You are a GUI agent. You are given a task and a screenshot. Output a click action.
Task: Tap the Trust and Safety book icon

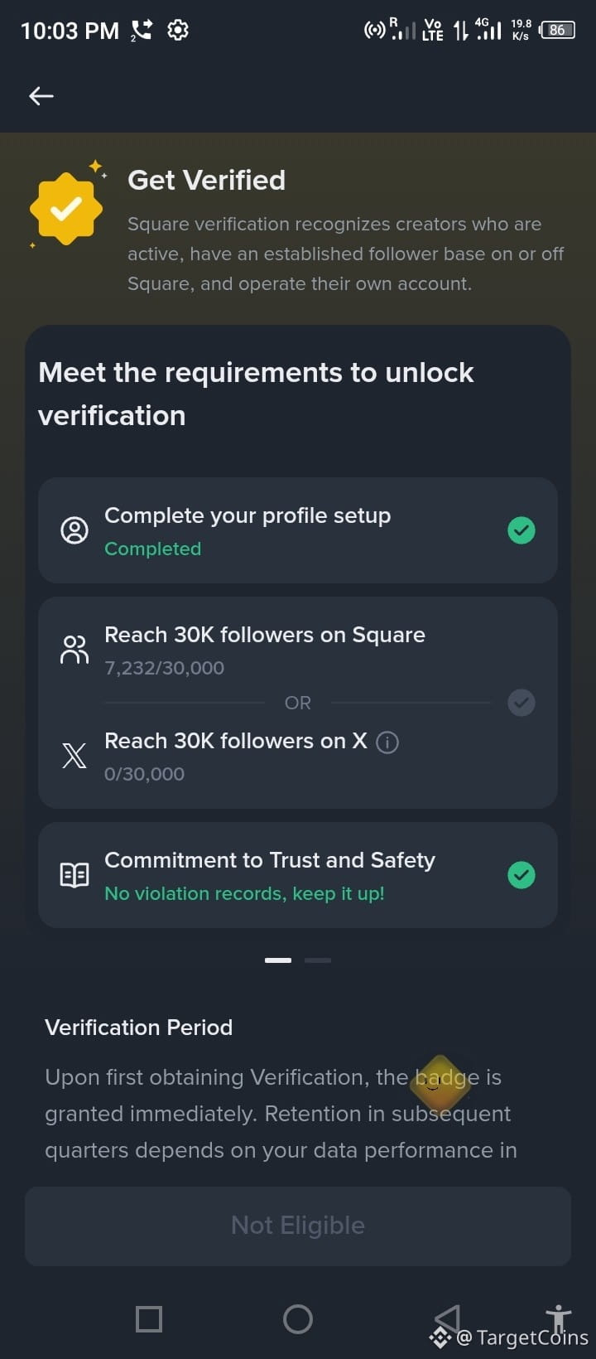tap(74, 875)
